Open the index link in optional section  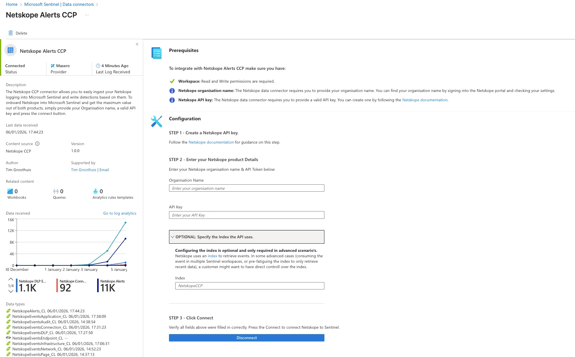tap(213, 256)
